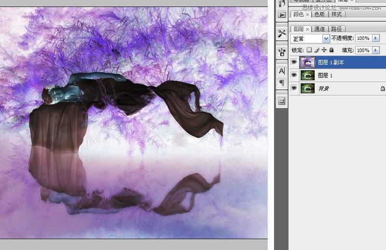Open the 填充 fill slider arrow
The height and width of the screenshot is (250, 386).
coord(376,50)
